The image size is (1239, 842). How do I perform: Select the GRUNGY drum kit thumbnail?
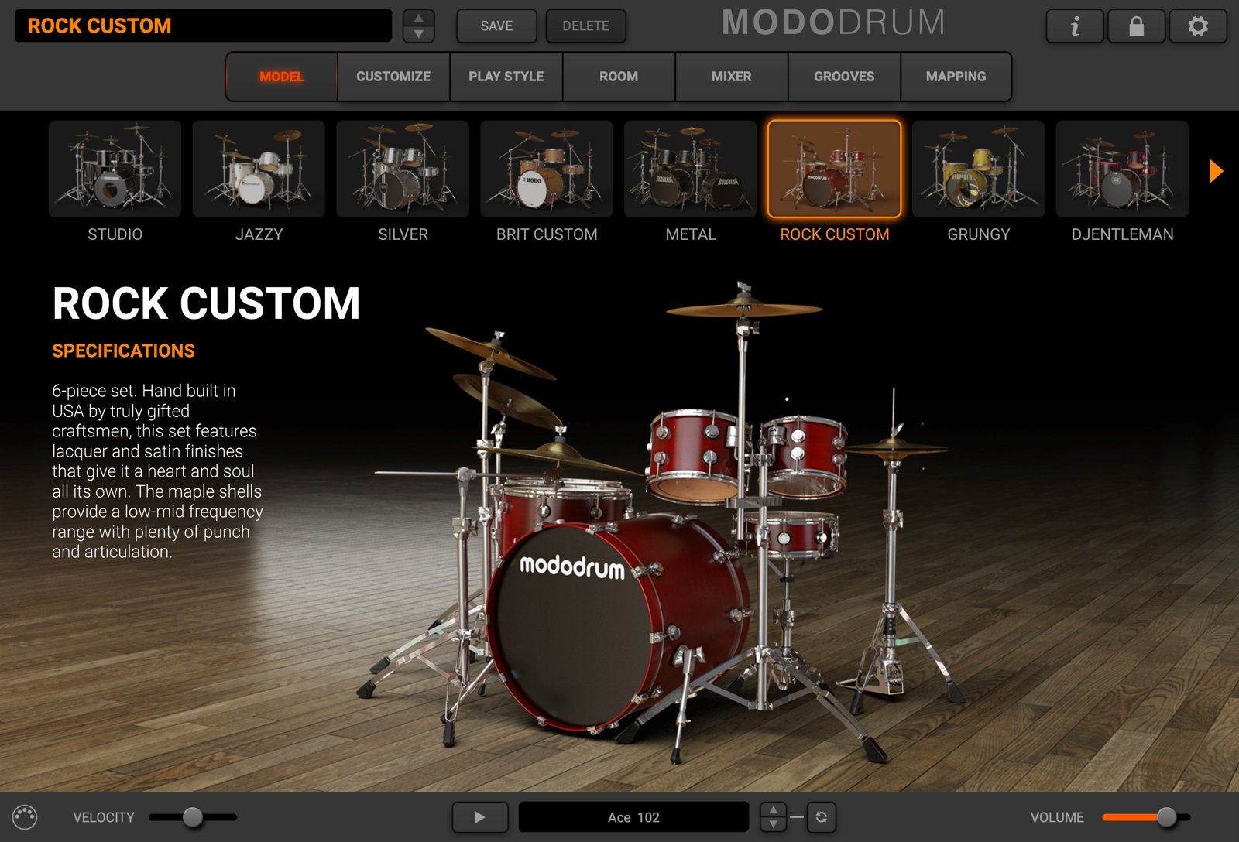[979, 169]
